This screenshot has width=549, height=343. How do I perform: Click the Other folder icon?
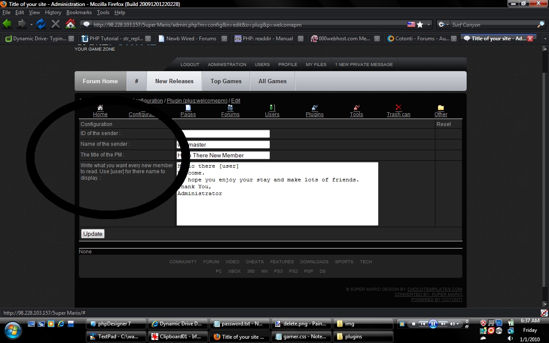440,108
